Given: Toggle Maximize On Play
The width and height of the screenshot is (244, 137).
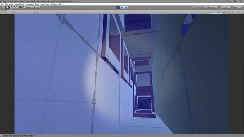Looking at the screenshot, I should point(216,13).
